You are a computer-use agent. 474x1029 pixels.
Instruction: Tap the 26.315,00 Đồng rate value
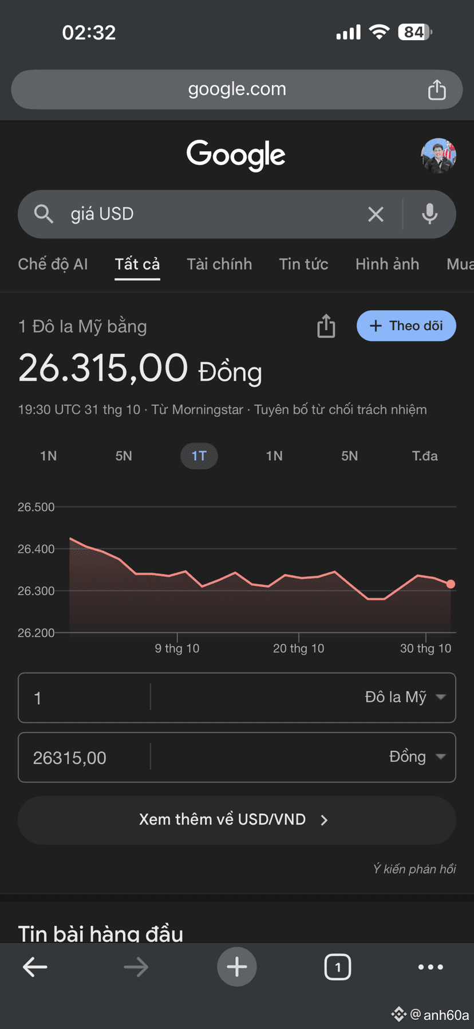[x=140, y=369]
